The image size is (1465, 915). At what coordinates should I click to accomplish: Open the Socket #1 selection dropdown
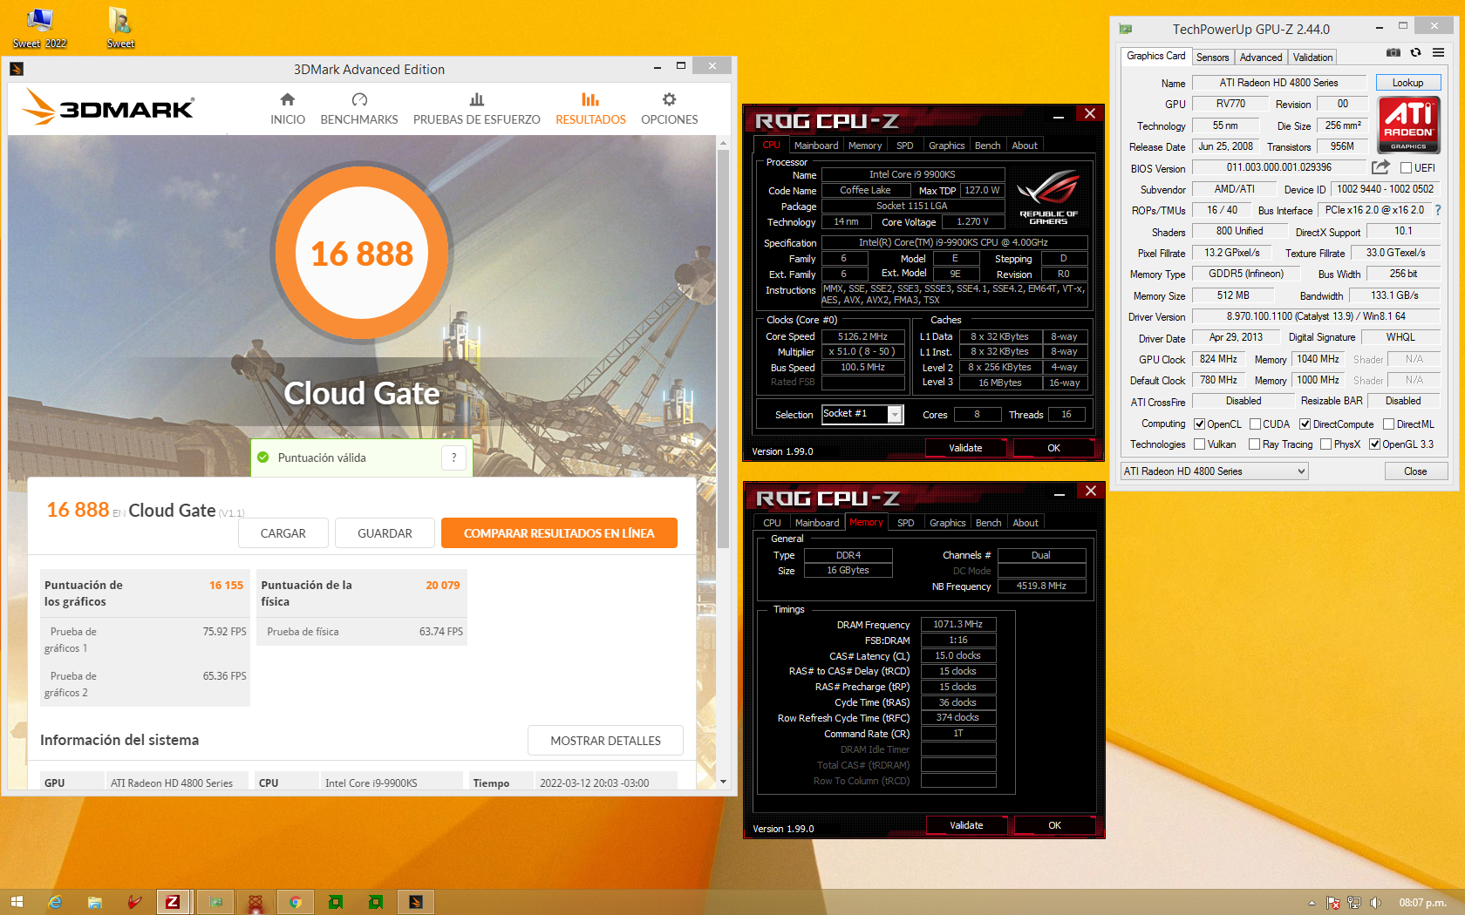(x=862, y=414)
